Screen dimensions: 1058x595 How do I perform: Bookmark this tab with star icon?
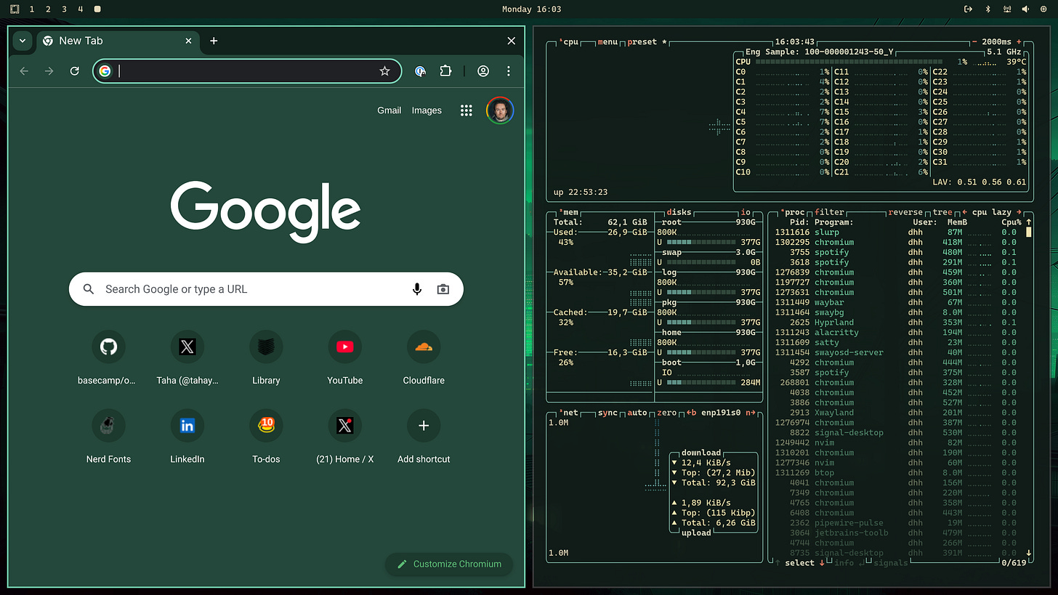point(384,70)
